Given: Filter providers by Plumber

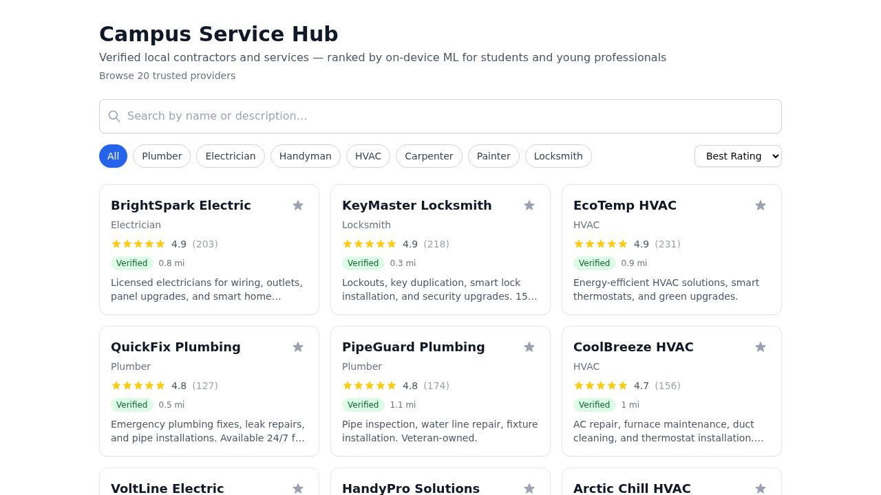Looking at the screenshot, I should tap(162, 156).
